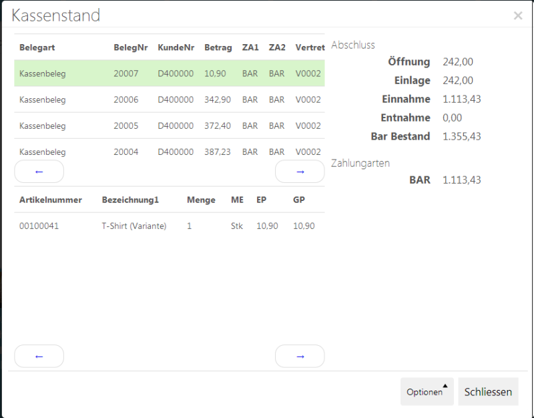Click previous arrow below article list
Screen dimensions: 534x418
point(39,356)
